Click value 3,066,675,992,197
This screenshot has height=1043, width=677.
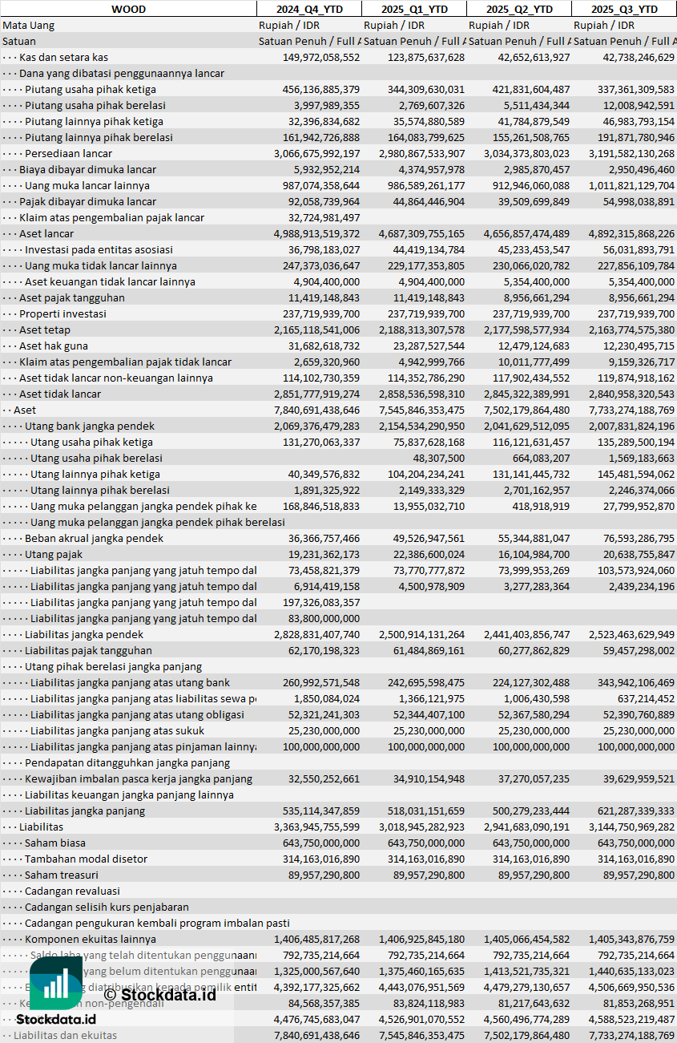[x=317, y=153]
